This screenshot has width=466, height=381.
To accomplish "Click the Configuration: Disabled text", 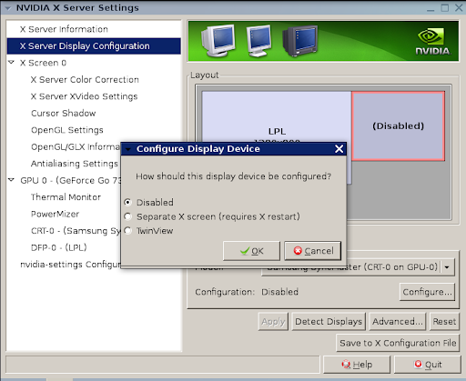I will pyautogui.click(x=247, y=292).
